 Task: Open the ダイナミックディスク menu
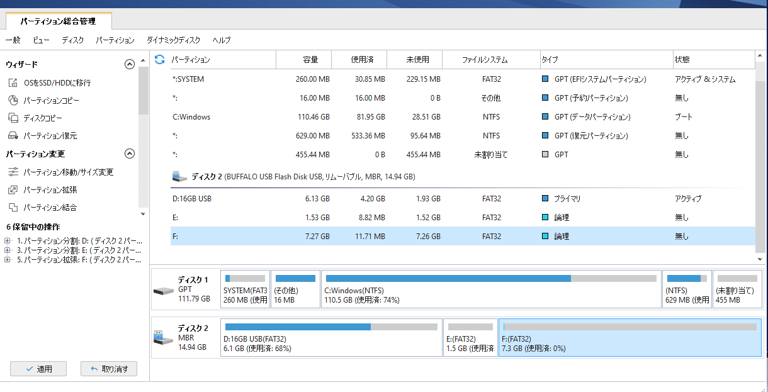[173, 40]
